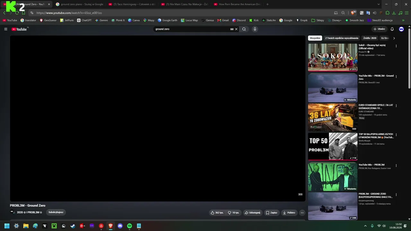Open the on-screen keyboard icon in search
411x231 pixels.
pos(232,29)
